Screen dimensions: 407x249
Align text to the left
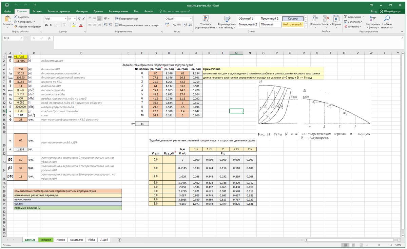[90, 25]
